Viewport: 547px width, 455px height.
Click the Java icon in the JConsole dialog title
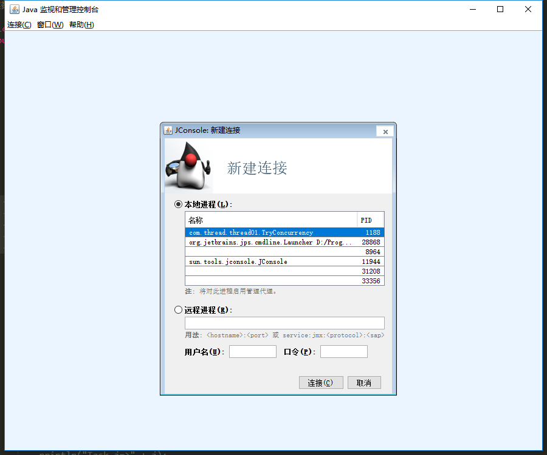click(x=168, y=130)
